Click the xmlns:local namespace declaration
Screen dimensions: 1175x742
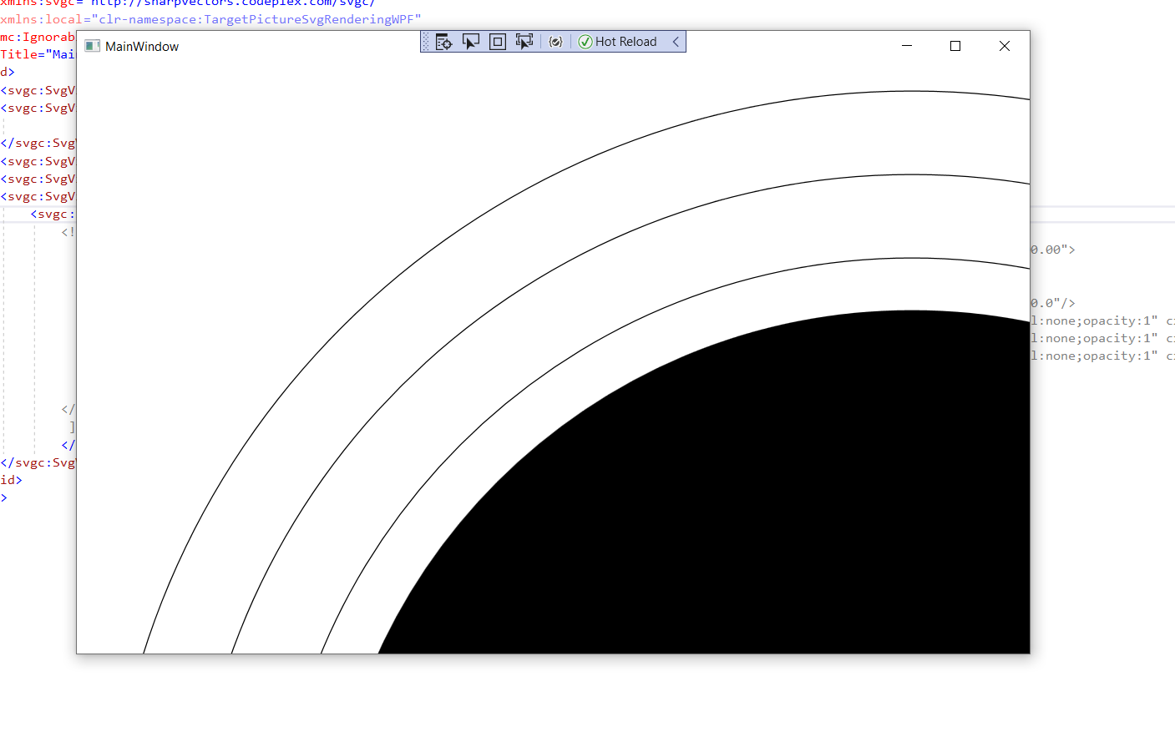[38, 19]
